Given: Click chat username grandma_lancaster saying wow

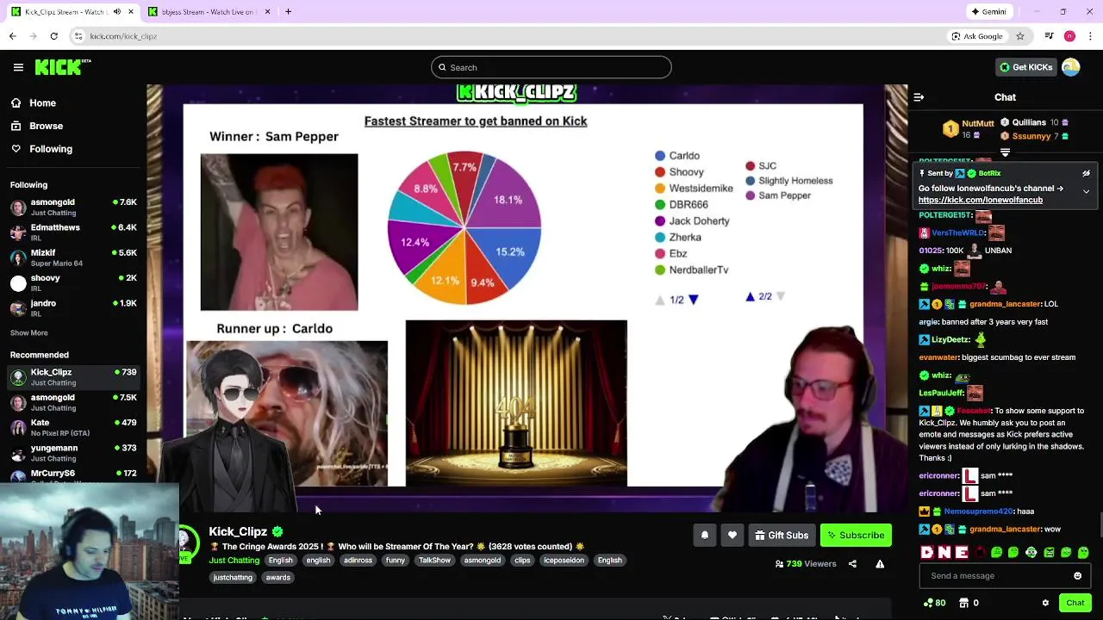Looking at the screenshot, I should pyautogui.click(x=1006, y=530).
